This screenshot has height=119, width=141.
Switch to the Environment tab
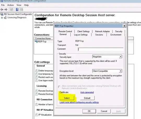click(116, 35)
